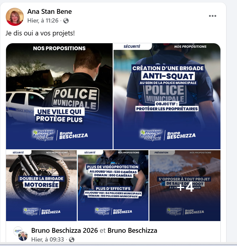The image size is (237, 246).
Task: Click the 'Hier, à 09:33' shared post timestamp
Action: [x=48, y=240]
